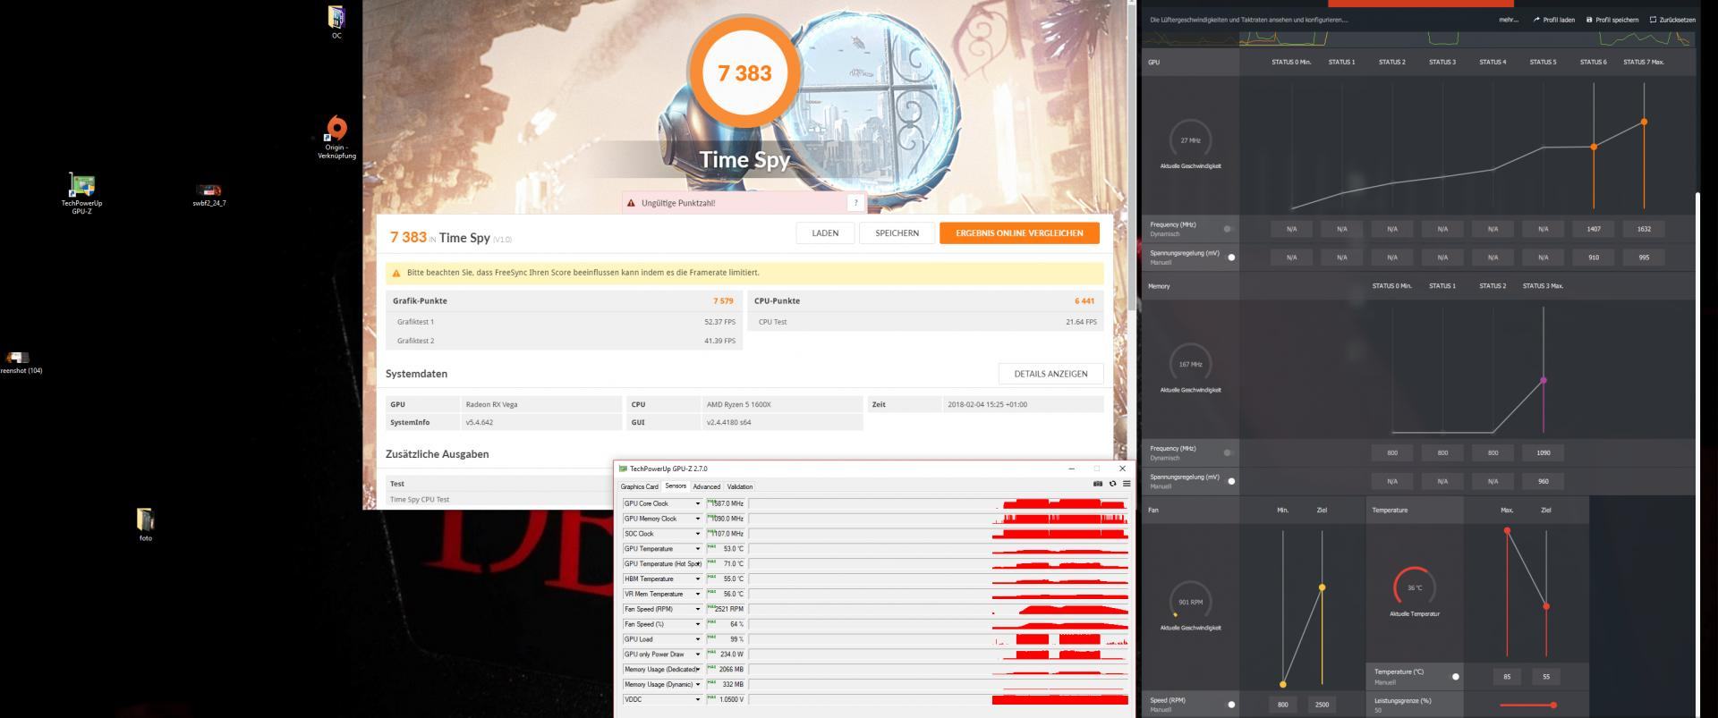Click the Time Spy CPU Test row
The height and width of the screenshot is (718, 1718).
[x=501, y=500]
